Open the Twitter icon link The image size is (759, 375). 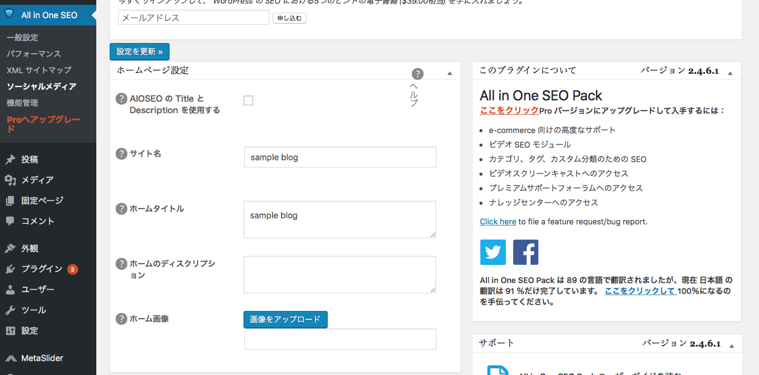[x=493, y=252]
